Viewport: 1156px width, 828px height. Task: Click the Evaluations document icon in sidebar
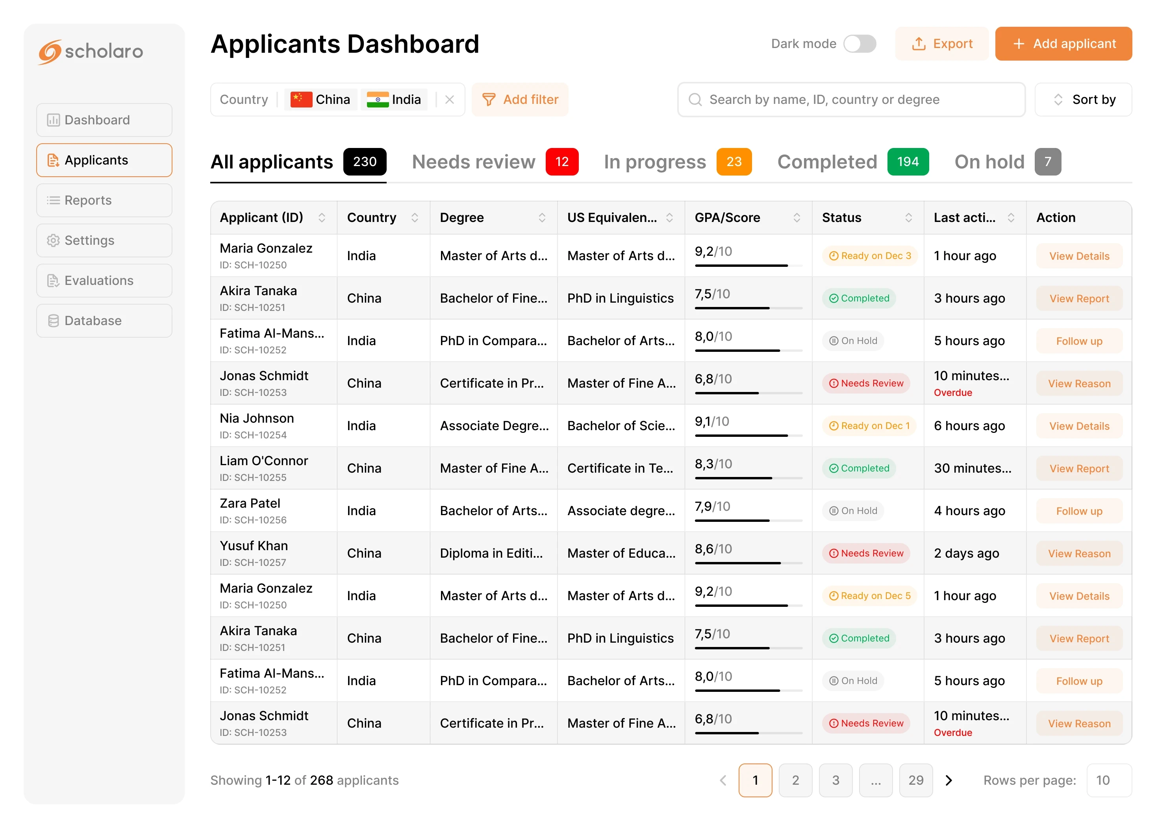53,281
